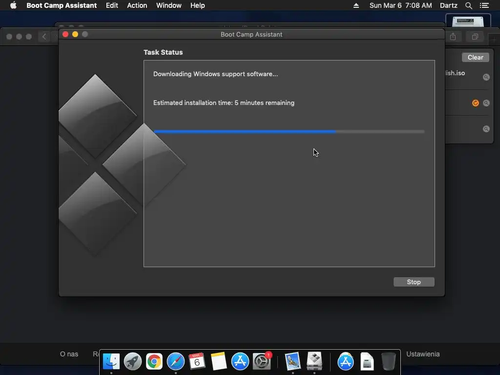This screenshot has width=500, height=375.
Task: Open the Edit menu
Action: click(x=112, y=5)
